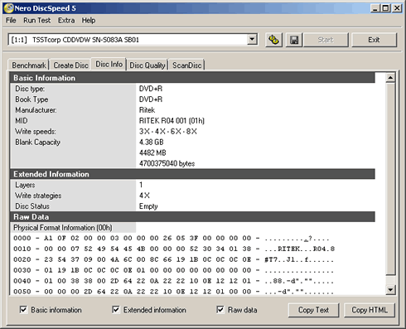406x329 pixels.
Task: Click the Book Type label
Action: tap(31, 99)
